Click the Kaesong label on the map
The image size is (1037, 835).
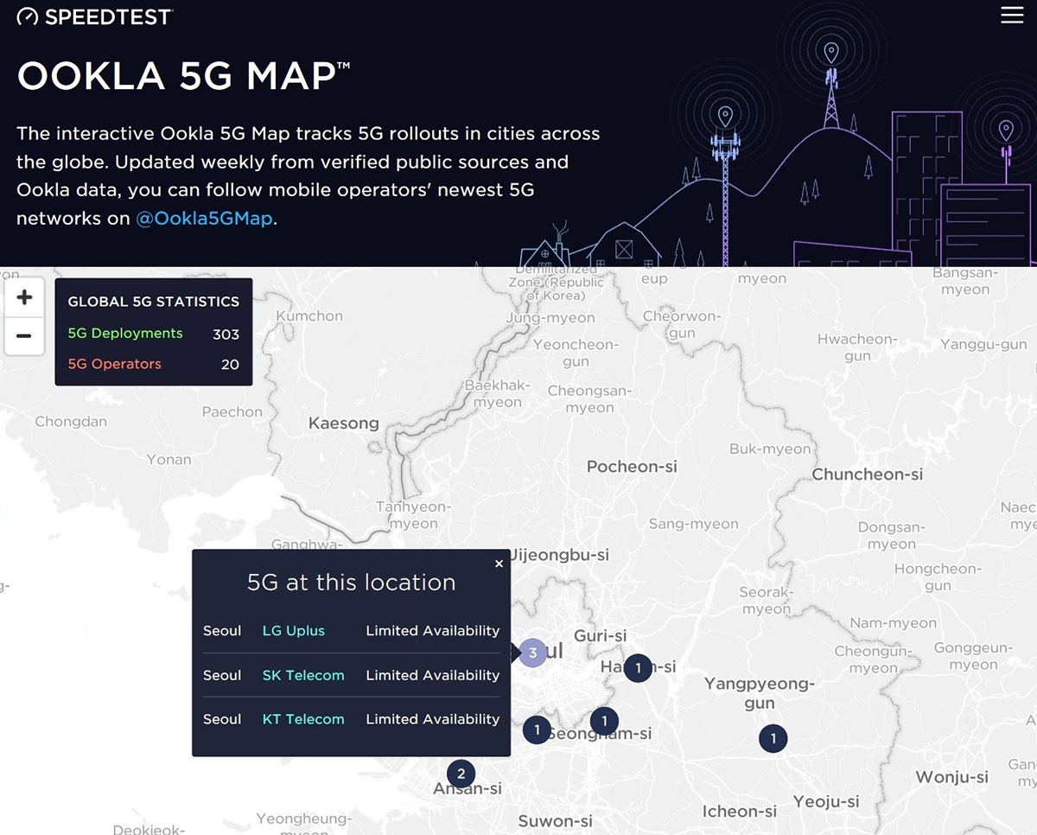click(344, 424)
